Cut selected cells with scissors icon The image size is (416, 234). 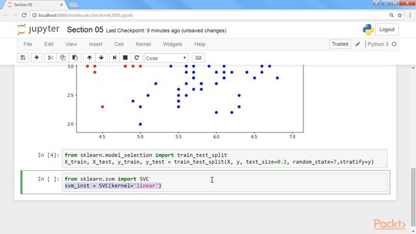coord(51,58)
